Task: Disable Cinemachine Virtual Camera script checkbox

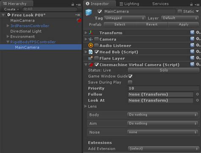Action: pyautogui.click(x=97, y=64)
